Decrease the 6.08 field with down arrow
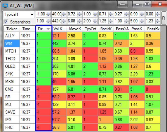Screen dimensions: 167x132 click(79, 22)
